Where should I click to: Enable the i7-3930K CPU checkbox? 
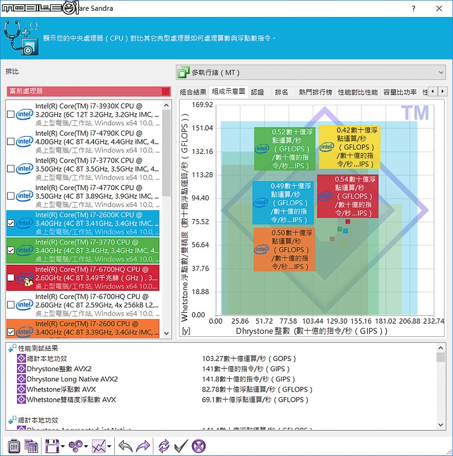pyautogui.click(x=11, y=114)
